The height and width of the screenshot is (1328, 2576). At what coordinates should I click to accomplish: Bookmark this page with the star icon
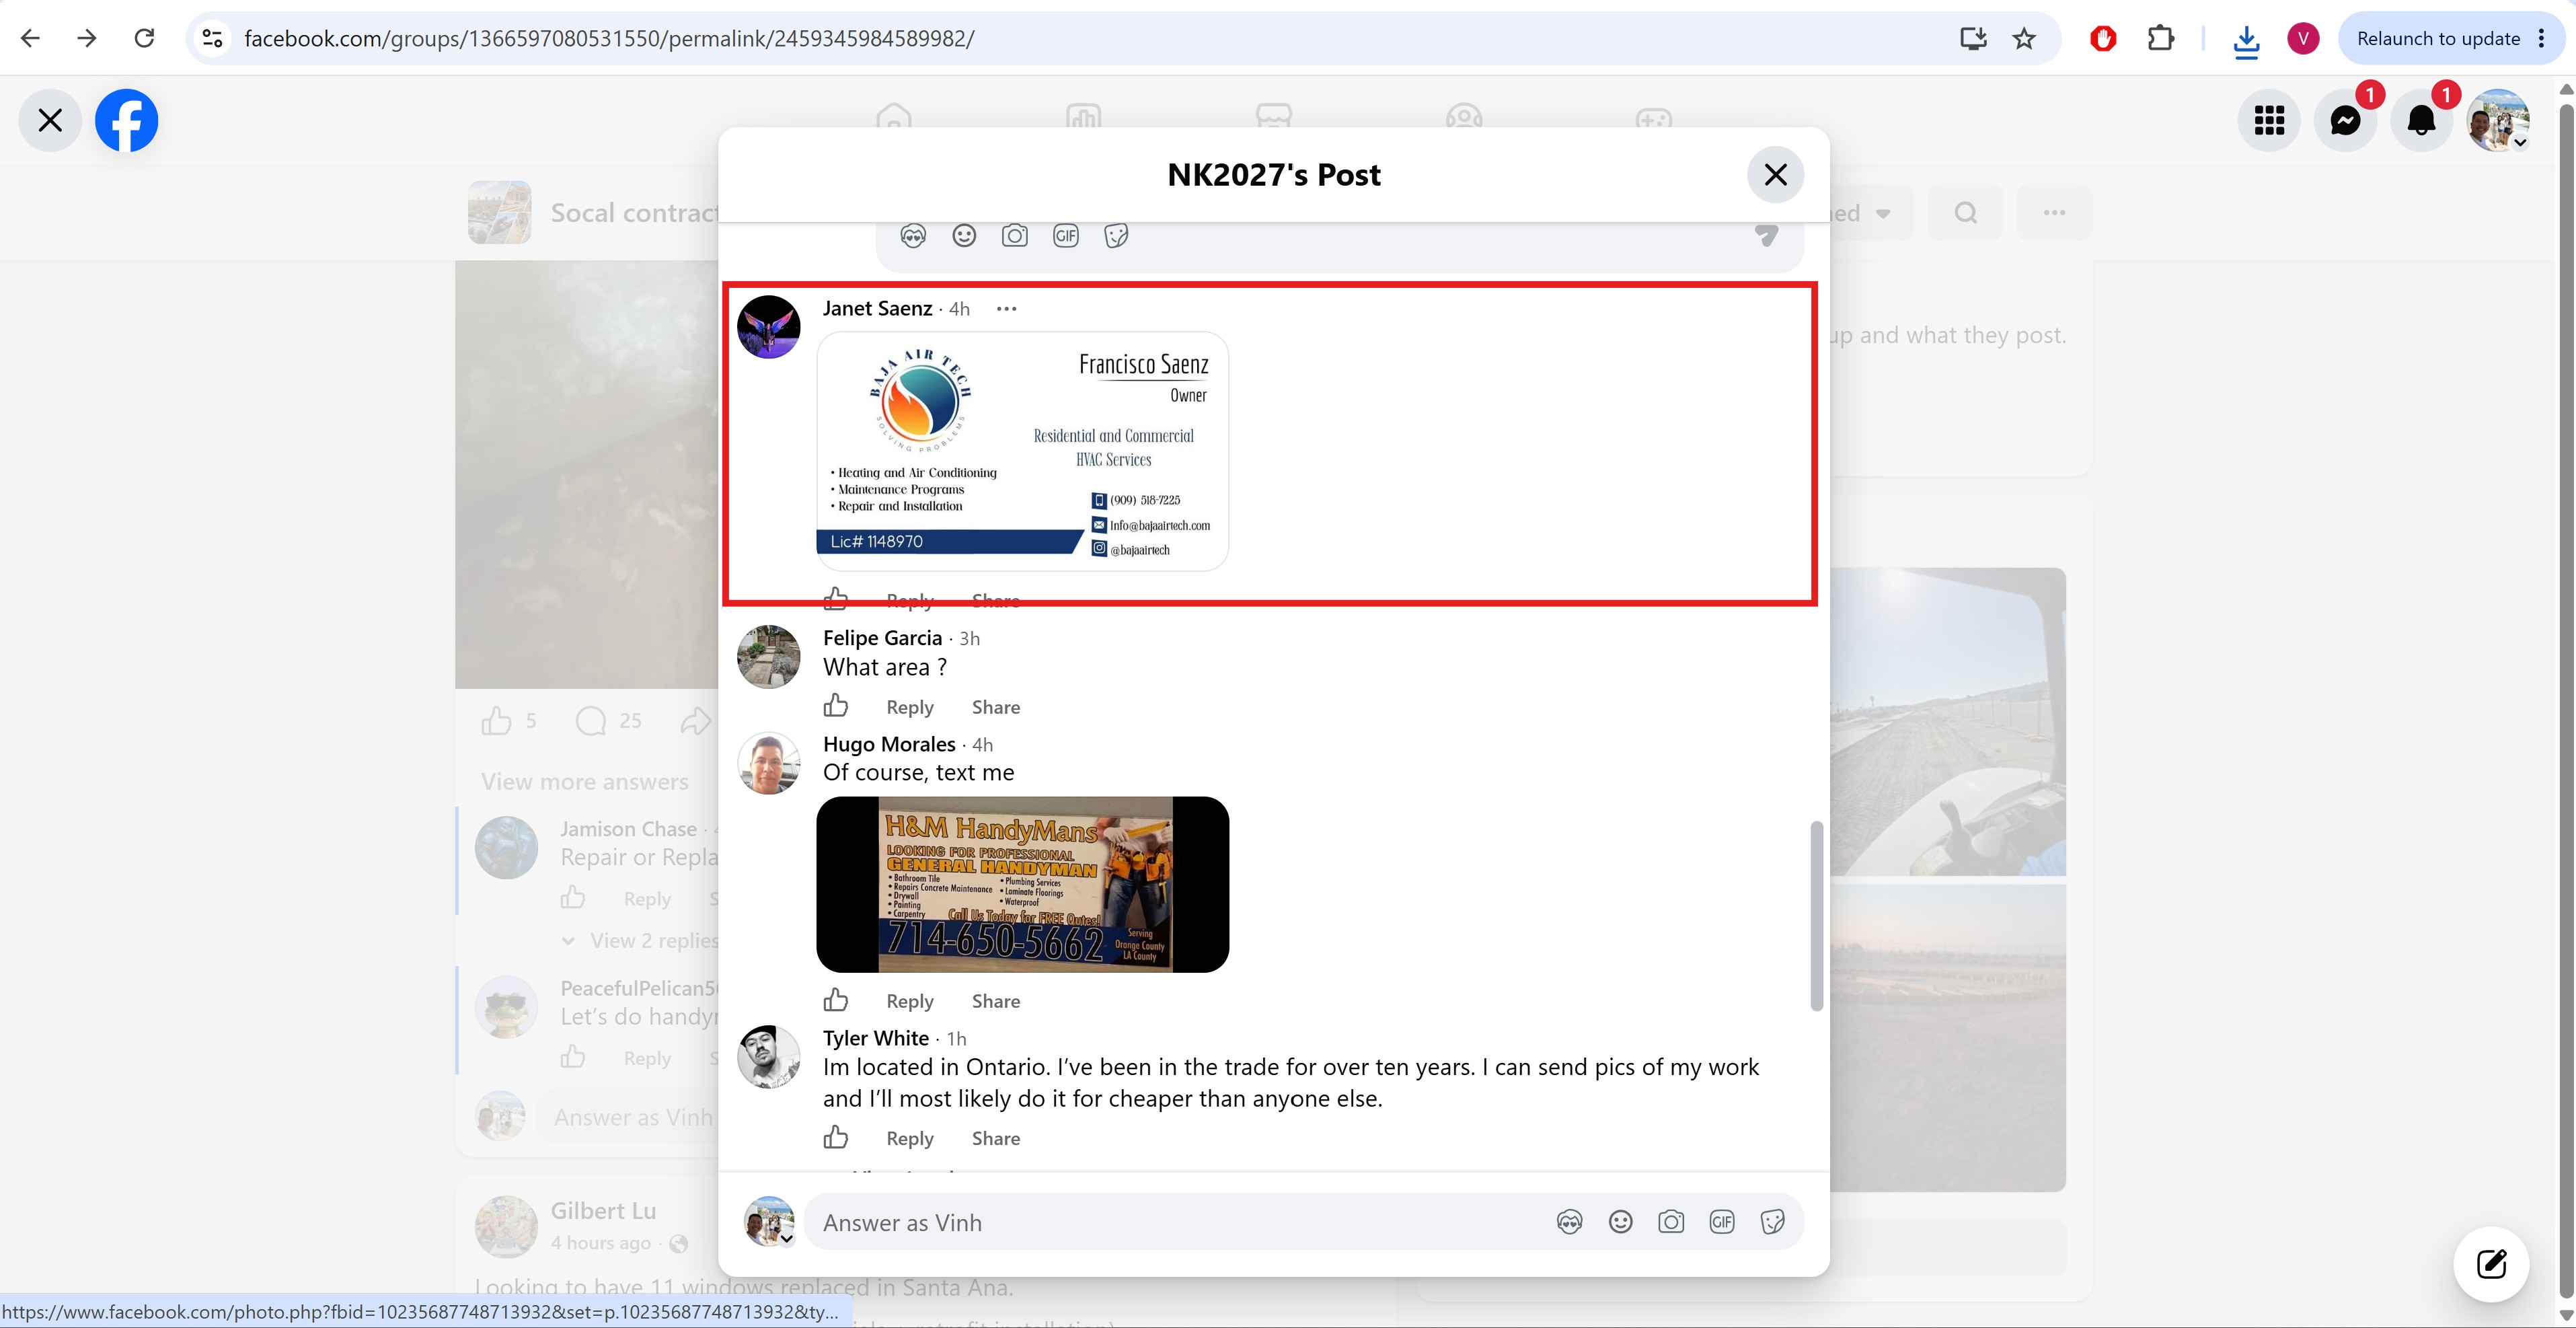tap(2024, 38)
